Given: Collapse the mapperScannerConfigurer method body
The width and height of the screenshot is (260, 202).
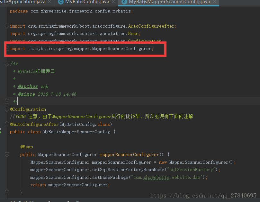Looking at the screenshot, I should [7, 154].
